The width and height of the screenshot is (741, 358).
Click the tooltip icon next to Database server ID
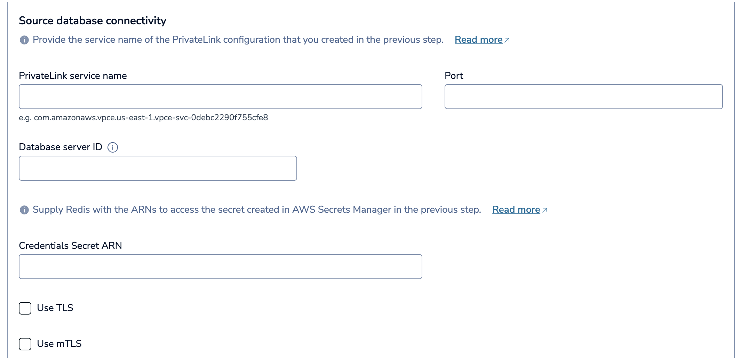point(113,147)
